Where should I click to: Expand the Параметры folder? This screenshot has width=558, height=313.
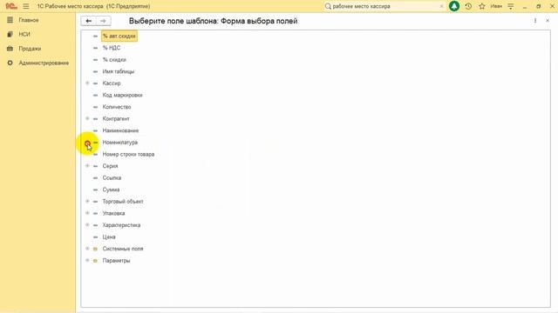click(87, 261)
